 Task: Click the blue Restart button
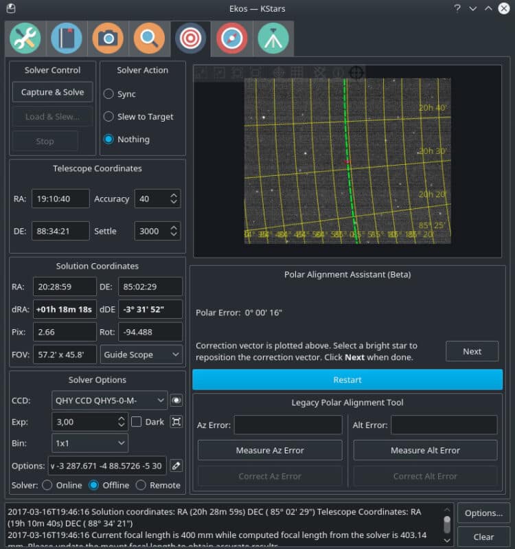[347, 380]
